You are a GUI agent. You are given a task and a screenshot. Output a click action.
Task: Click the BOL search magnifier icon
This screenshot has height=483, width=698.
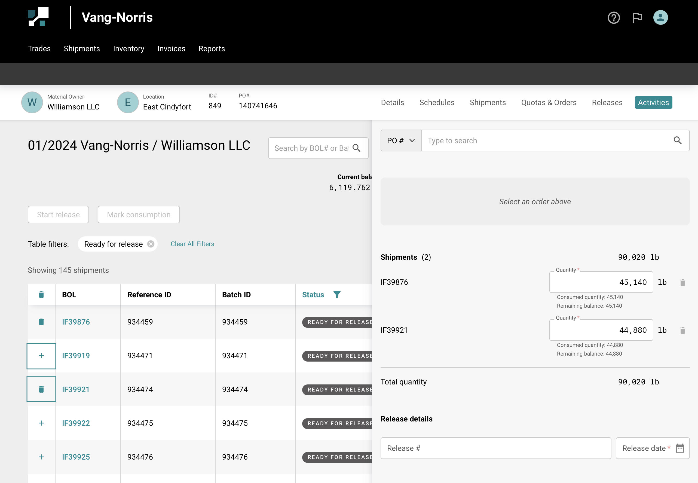(x=356, y=148)
